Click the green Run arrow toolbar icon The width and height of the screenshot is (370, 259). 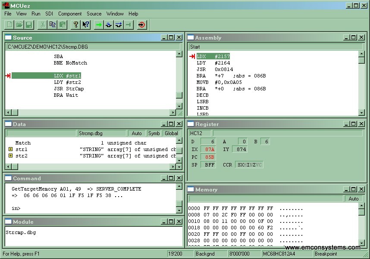(x=99, y=25)
